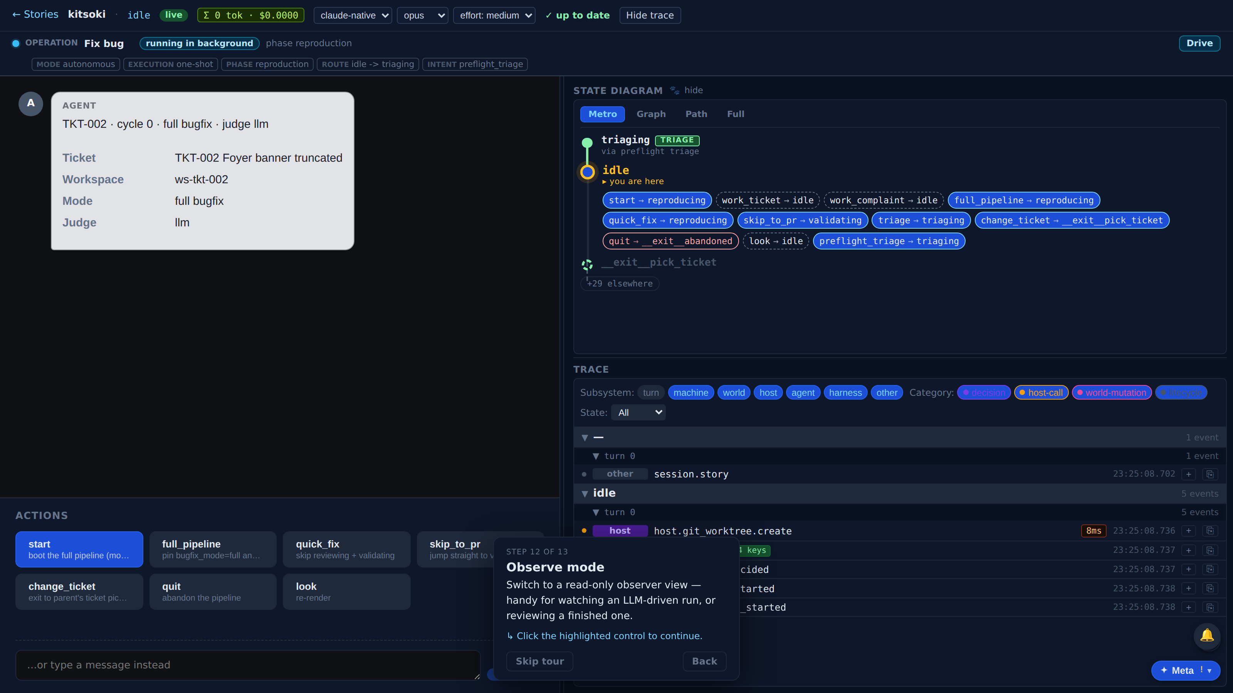1233x693 pixels.
Task: Open the State 'All' filter dropdown
Action: (x=638, y=412)
